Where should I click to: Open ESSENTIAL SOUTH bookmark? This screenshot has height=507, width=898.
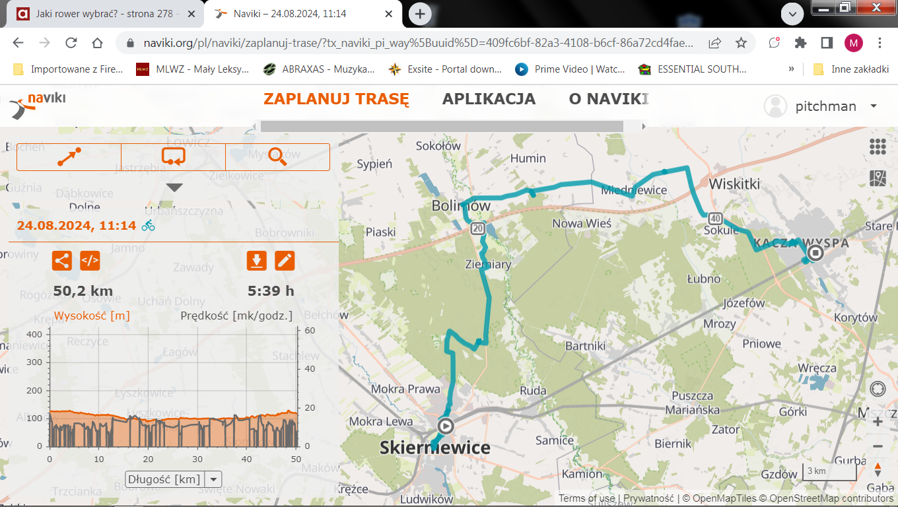[x=693, y=69]
